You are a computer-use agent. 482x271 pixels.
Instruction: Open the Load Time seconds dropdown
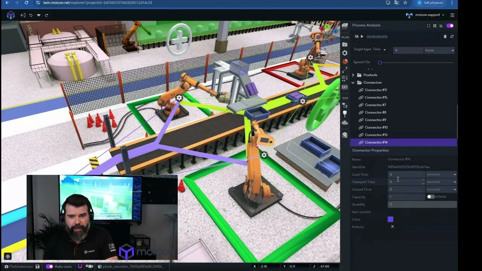[x=441, y=174]
